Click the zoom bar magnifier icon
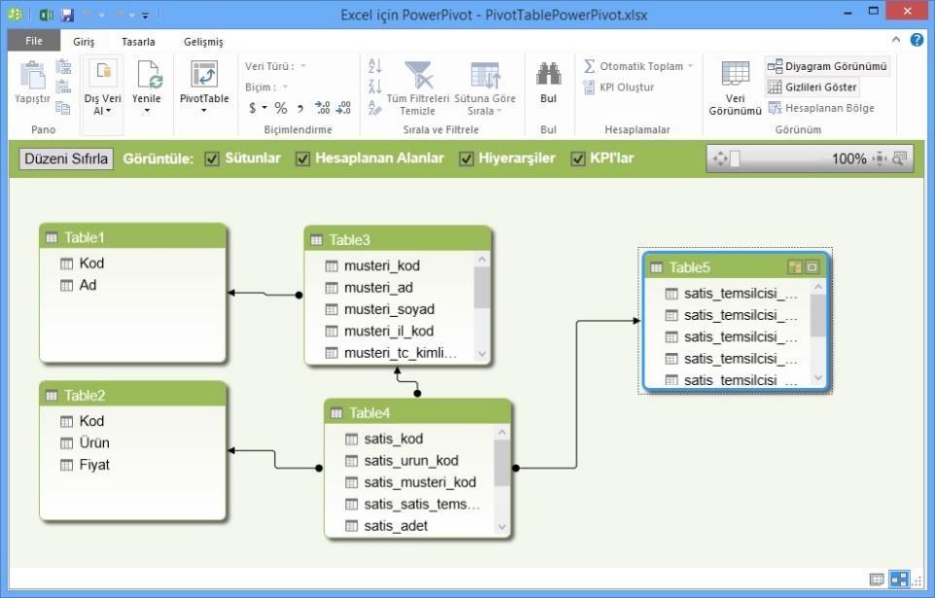935x598 pixels. click(x=899, y=158)
